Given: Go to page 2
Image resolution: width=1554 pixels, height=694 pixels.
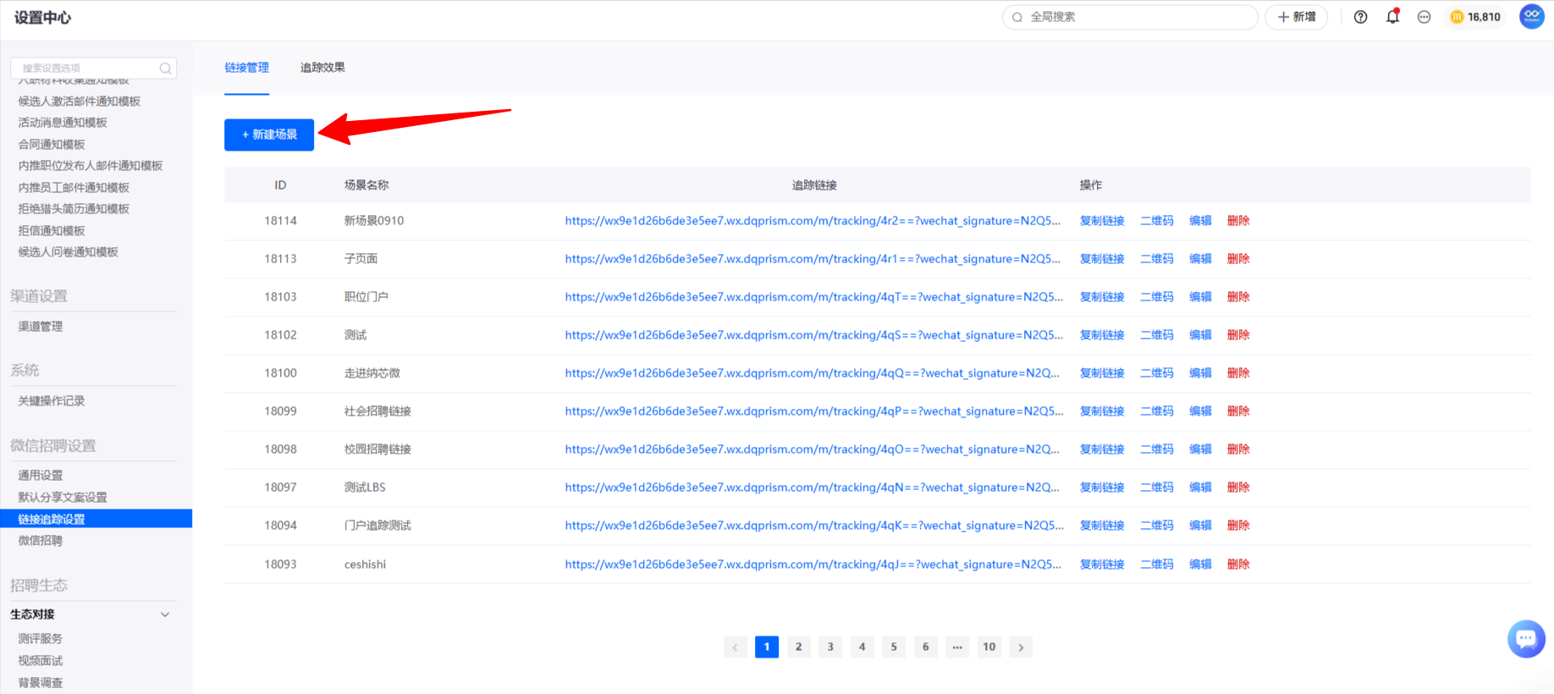Looking at the screenshot, I should click(x=798, y=647).
